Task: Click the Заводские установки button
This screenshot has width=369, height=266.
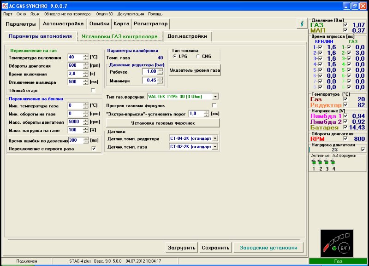Action: [x=269, y=248]
